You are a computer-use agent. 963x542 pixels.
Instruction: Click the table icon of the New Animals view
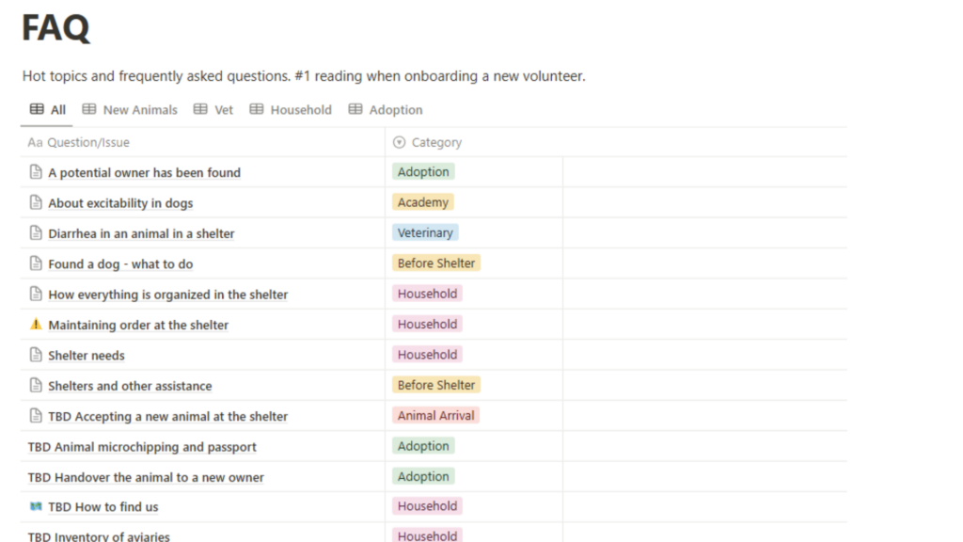(x=89, y=109)
